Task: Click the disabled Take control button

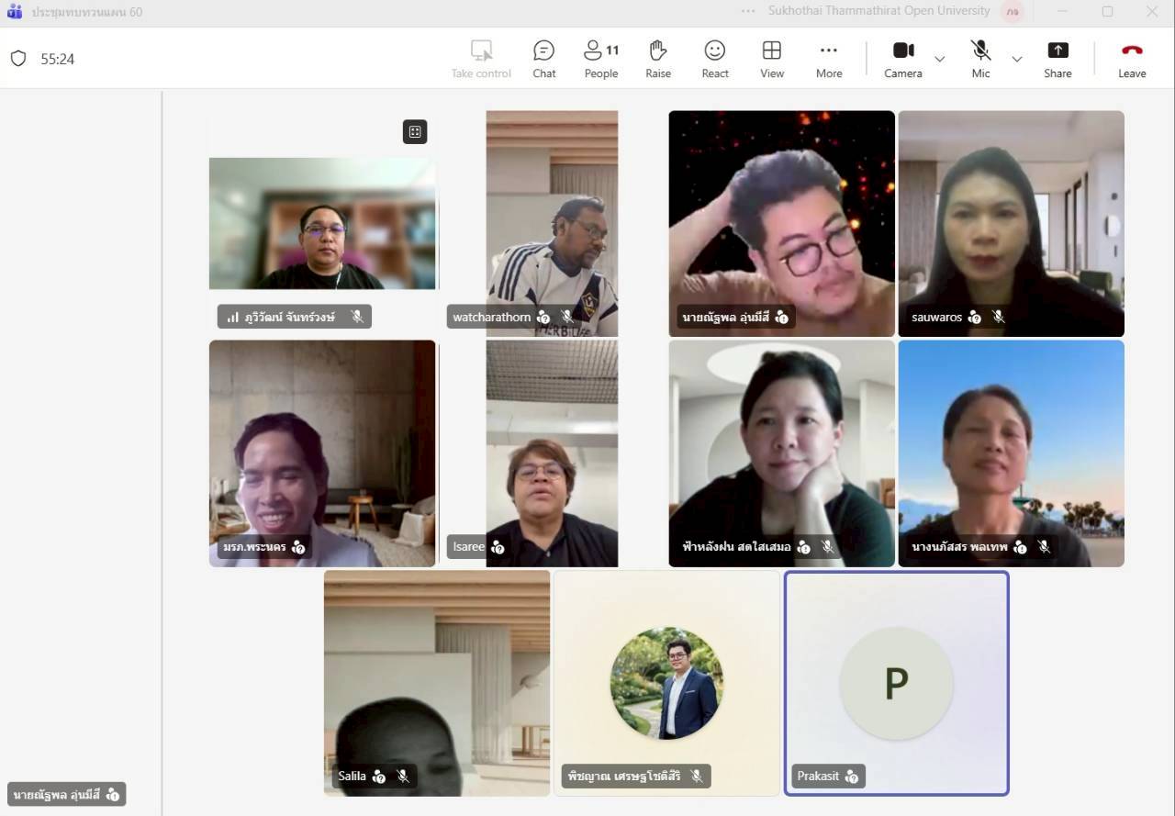Action: click(x=481, y=59)
